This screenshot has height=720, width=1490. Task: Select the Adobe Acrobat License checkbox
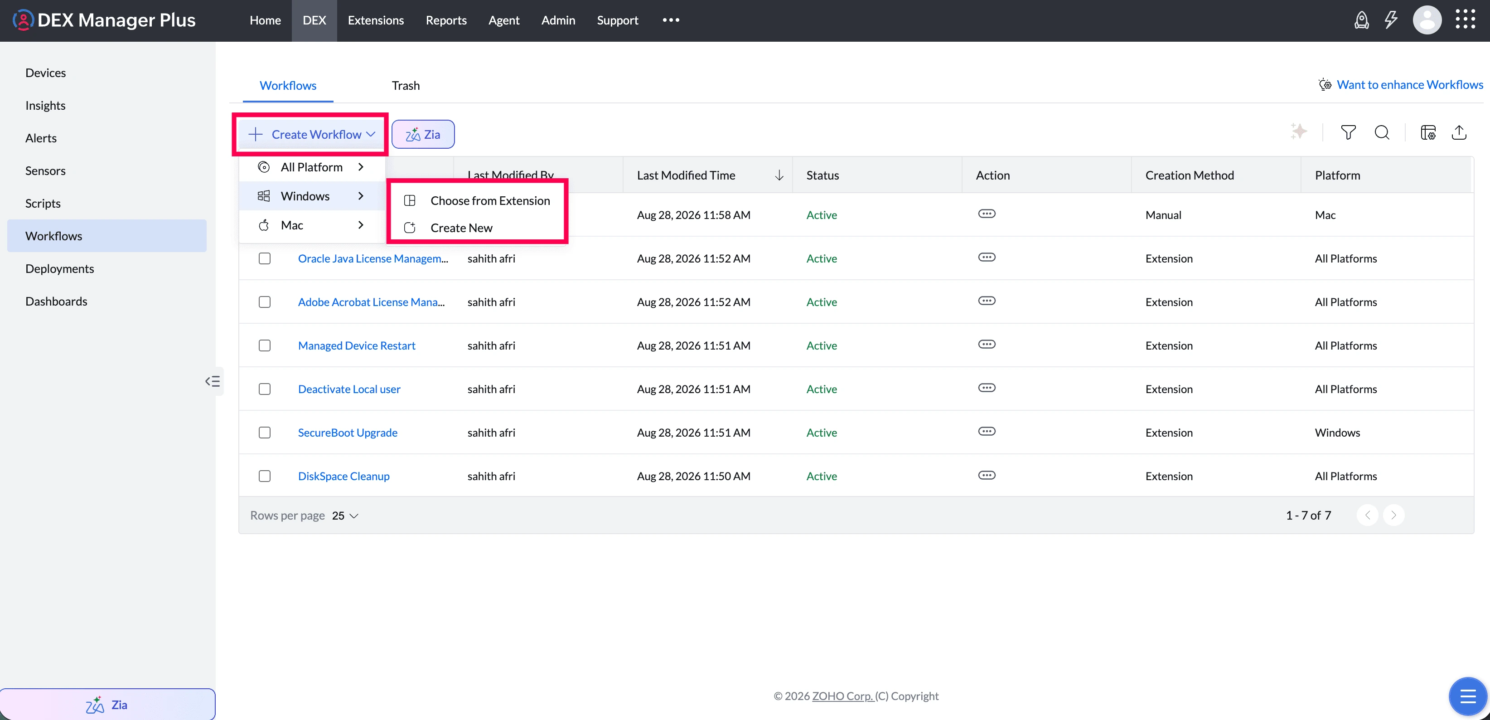(x=264, y=302)
